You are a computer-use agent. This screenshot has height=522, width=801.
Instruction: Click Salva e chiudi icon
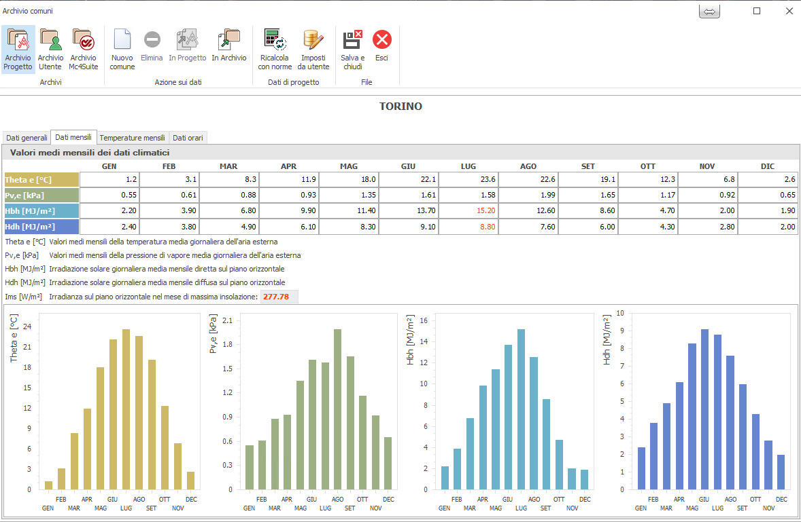click(352, 49)
